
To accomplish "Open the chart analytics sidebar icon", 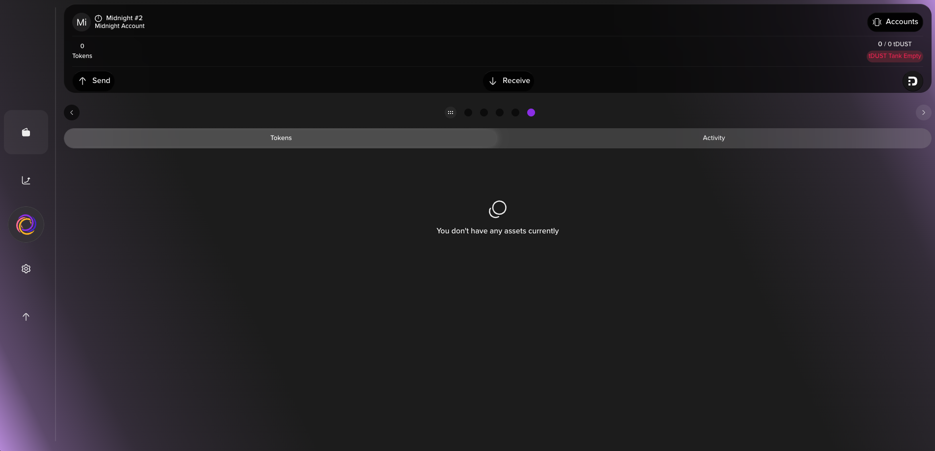I will [26, 180].
